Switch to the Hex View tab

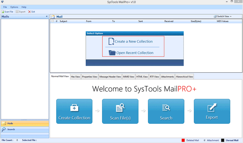(x=75, y=77)
